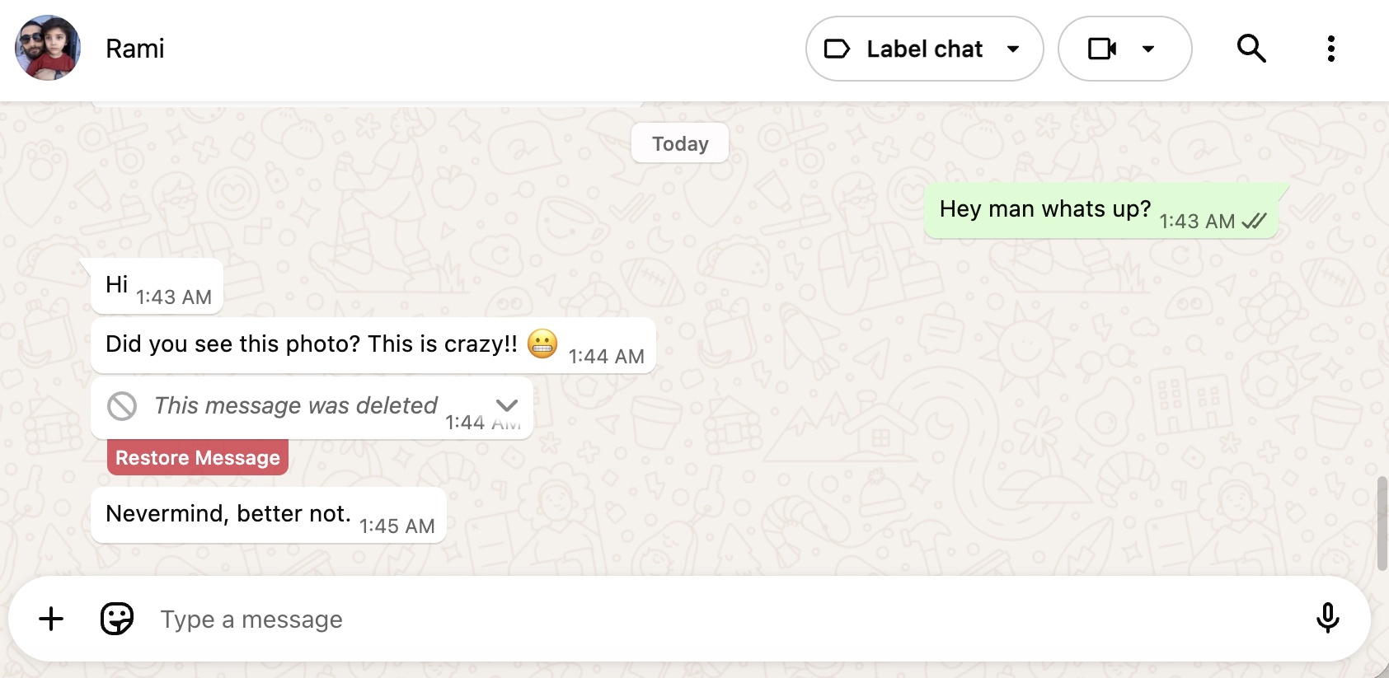Click the deleted message prohibited icon
Image resolution: width=1389 pixels, height=678 pixels.
click(122, 405)
